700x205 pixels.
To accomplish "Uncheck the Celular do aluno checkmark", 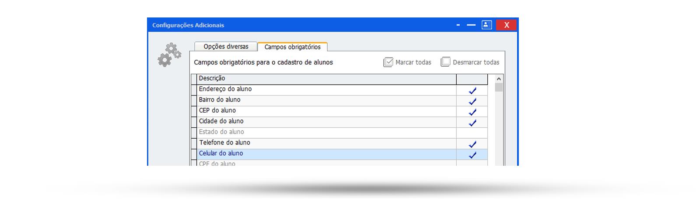I will pos(472,154).
